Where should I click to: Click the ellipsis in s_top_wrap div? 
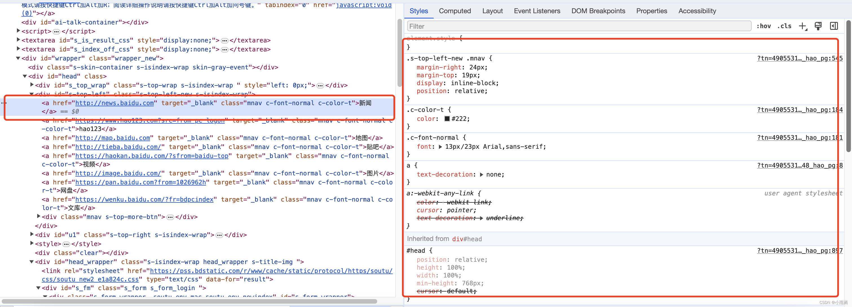320,85
